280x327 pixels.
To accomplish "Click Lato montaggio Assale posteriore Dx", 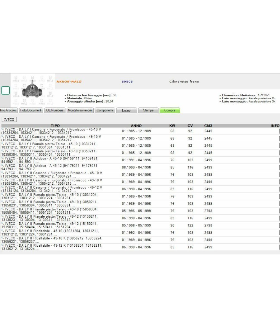I will pyautogui.click(x=249, y=98).
